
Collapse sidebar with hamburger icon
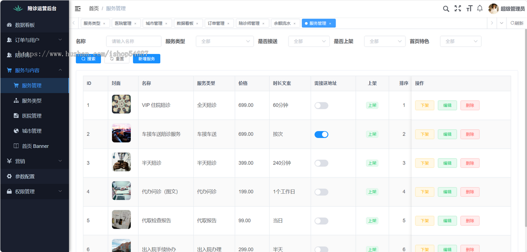click(x=78, y=9)
